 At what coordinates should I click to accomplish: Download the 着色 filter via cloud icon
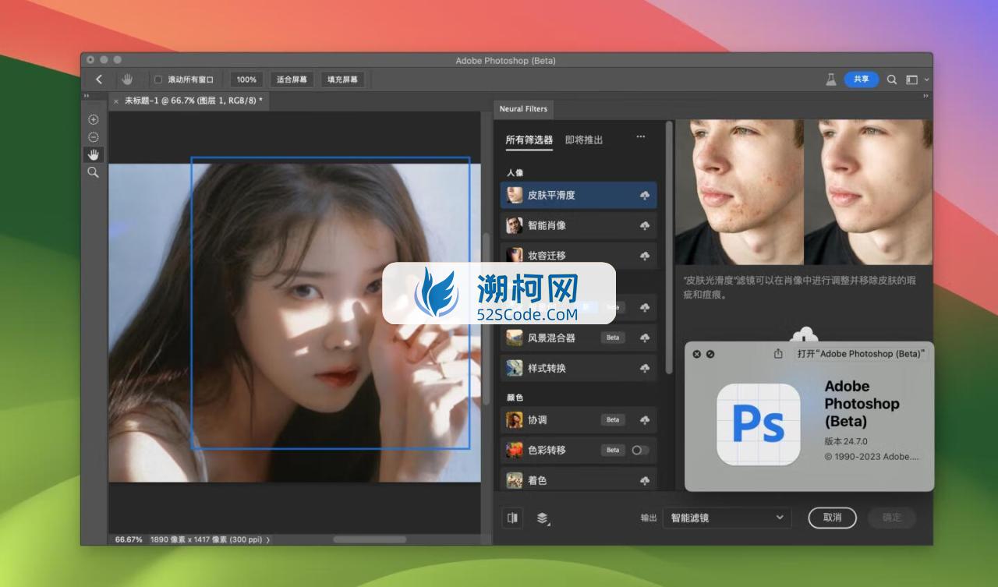(645, 481)
